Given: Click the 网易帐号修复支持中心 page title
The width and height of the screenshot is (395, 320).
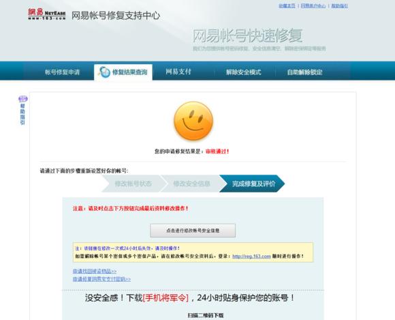Looking at the screenshot, I should (116, 16).
